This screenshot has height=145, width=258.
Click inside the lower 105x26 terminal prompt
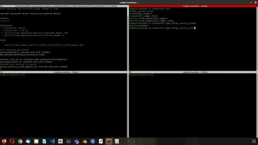[141, 75]
